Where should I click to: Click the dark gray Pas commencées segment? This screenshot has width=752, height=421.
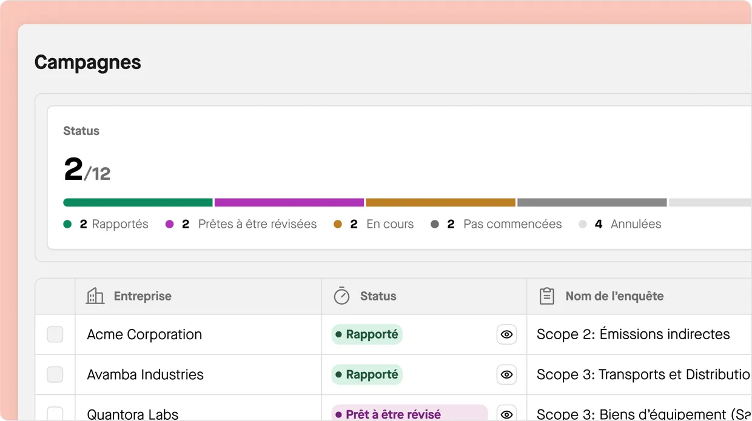(x=592, y=202)
